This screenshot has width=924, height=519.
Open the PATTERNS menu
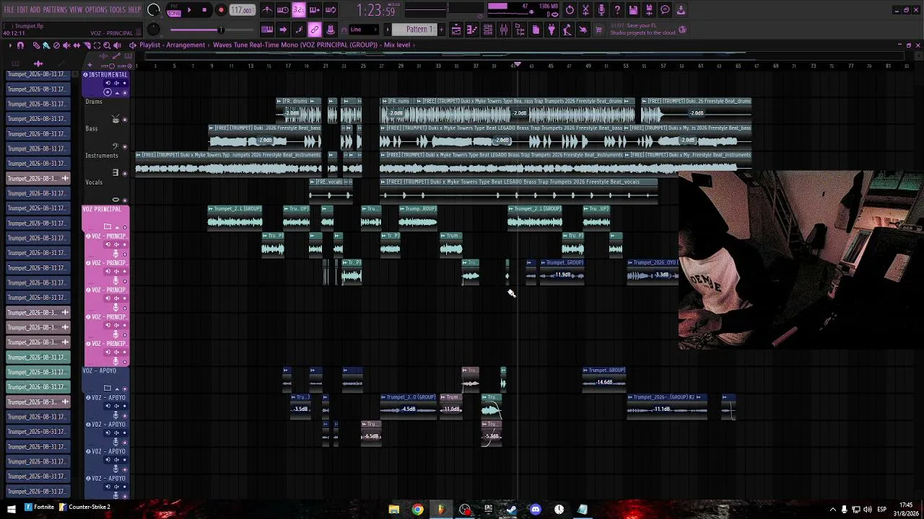pos(55,10)
